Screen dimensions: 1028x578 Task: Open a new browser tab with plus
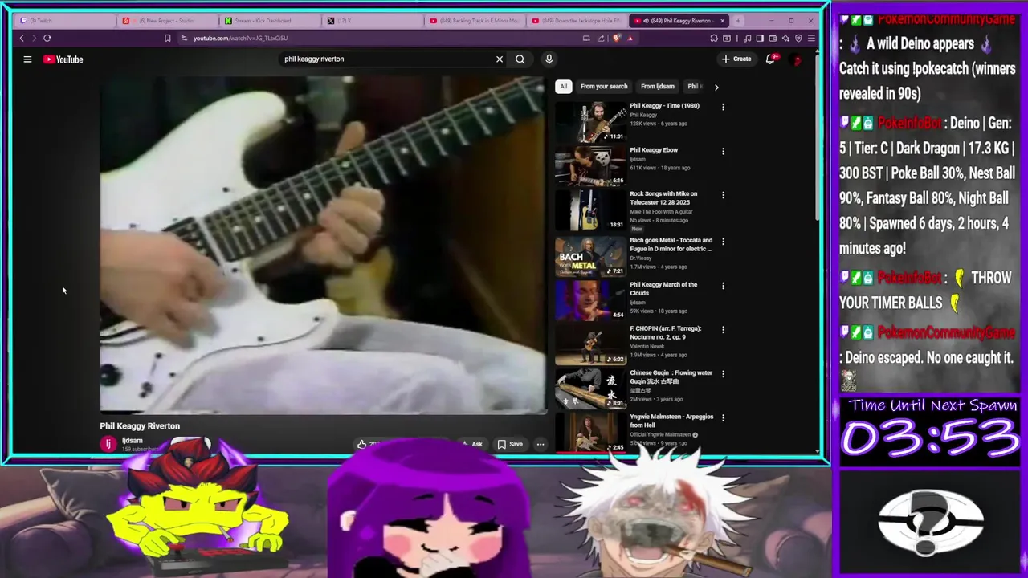pyautogui.click(x=738, y=21)
